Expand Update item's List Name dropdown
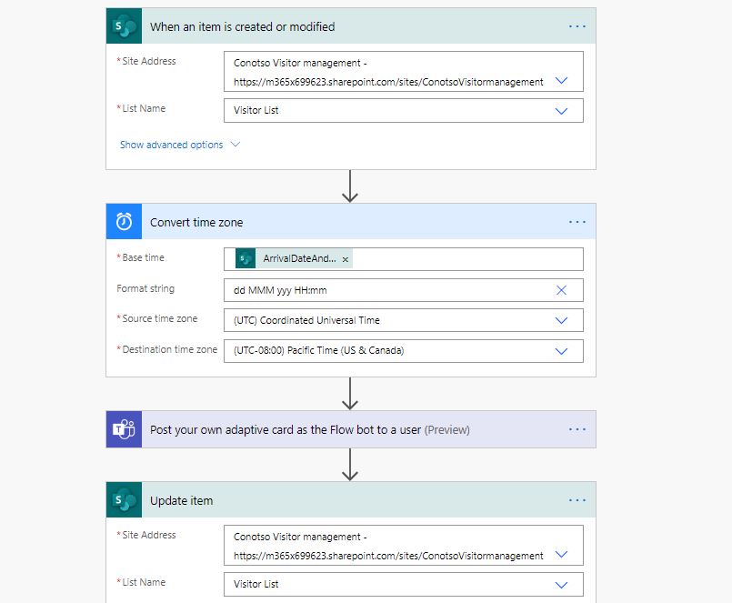The width and height of the screenshot is (732, 603). pos(561,585)
